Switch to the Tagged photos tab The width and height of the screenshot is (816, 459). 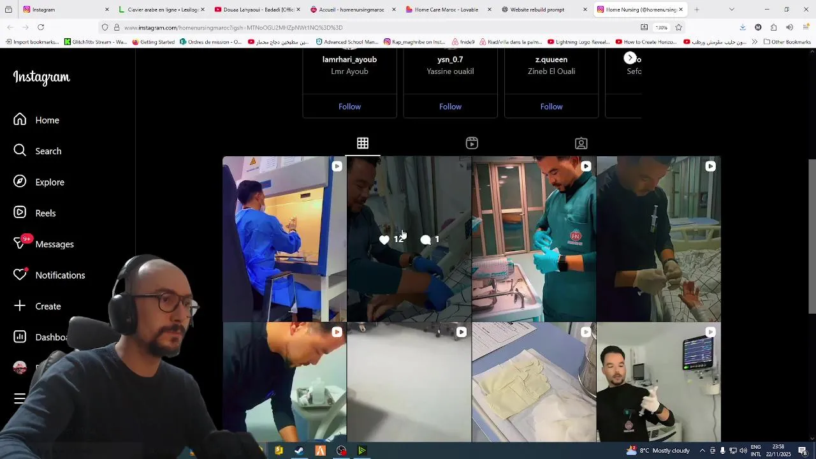click(x=581, y=143)
